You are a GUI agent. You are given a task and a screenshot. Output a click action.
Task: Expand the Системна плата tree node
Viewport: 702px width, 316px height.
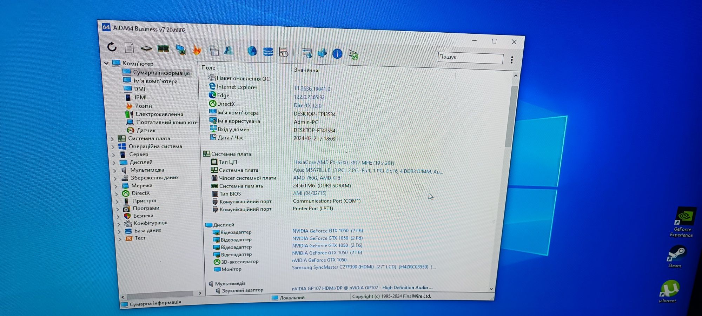pyautogui.click(x=112, y=139)
